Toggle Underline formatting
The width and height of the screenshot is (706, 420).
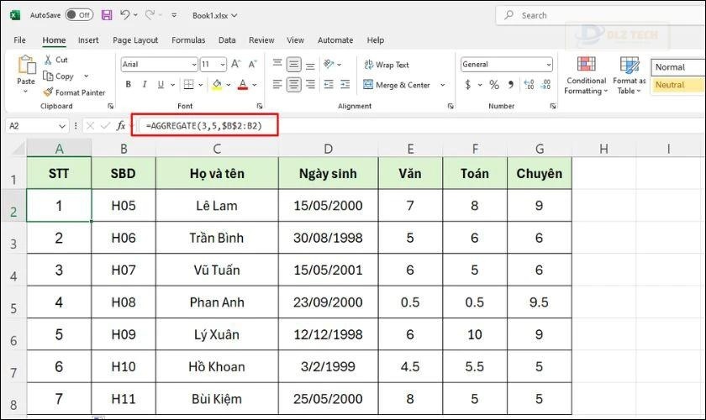point(161,84)
